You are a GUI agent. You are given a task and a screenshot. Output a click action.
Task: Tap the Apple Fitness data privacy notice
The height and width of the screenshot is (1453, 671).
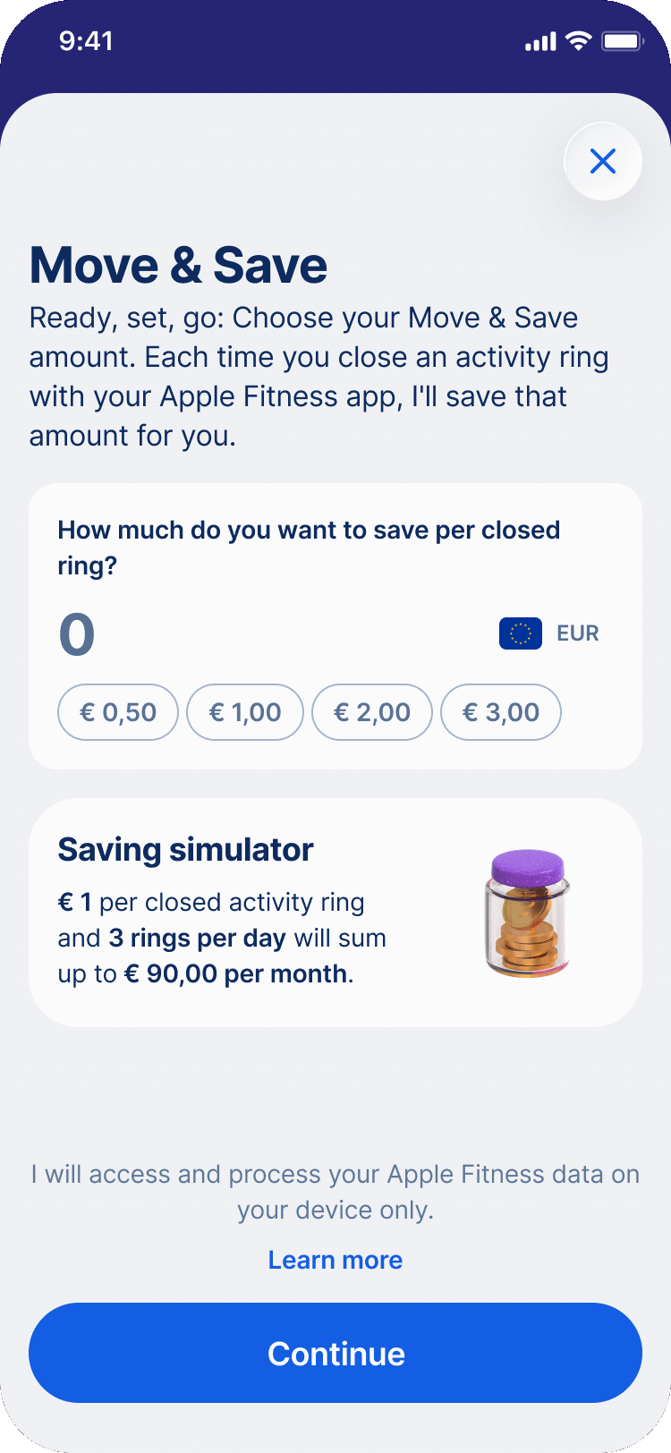point(335,1192)
